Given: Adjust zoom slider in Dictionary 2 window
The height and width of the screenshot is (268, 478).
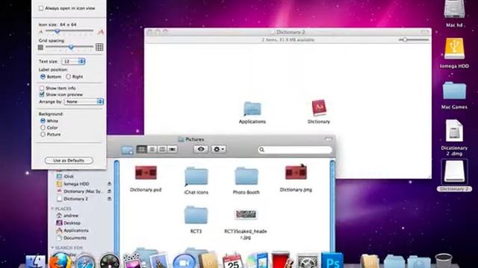Looking at the screenshot, I should [405, 39].
